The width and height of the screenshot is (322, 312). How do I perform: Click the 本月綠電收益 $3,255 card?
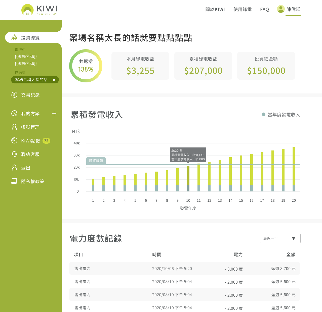140,66
